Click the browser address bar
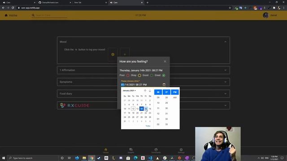 coord(122,8)
